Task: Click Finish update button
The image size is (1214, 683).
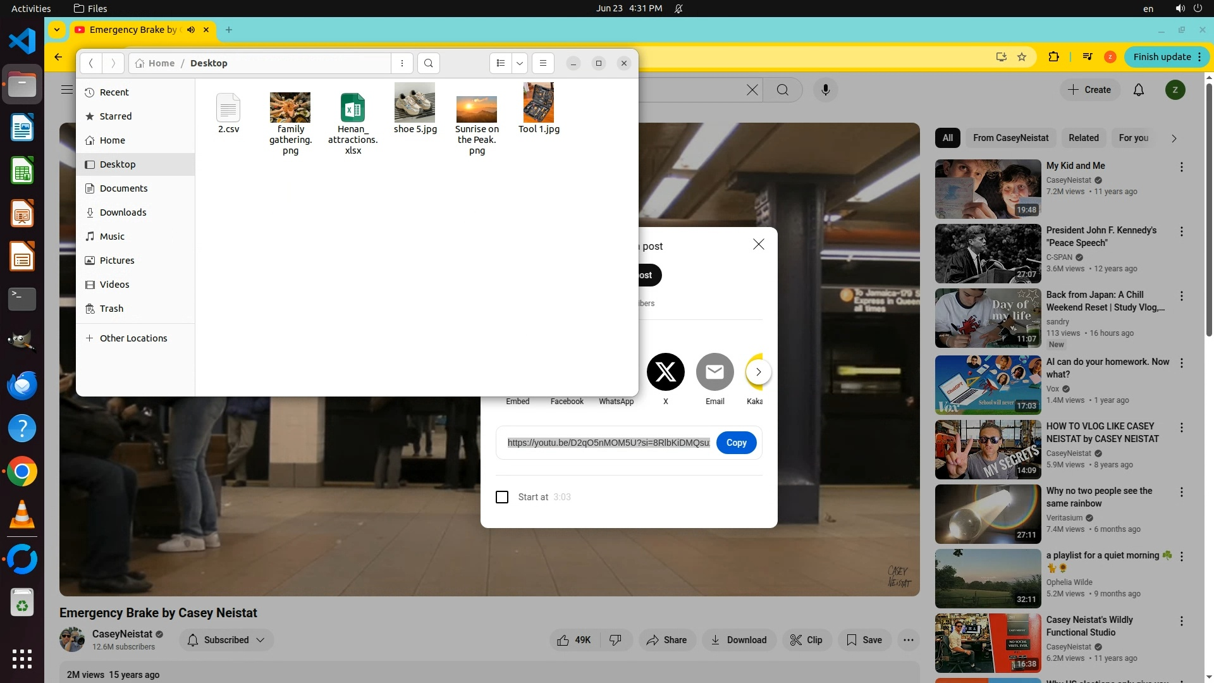Action: click(x=1162, y=57)
